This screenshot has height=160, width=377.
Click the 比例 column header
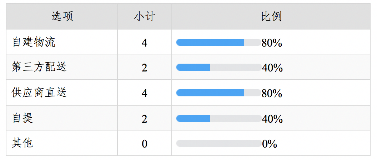pos(271,16)
